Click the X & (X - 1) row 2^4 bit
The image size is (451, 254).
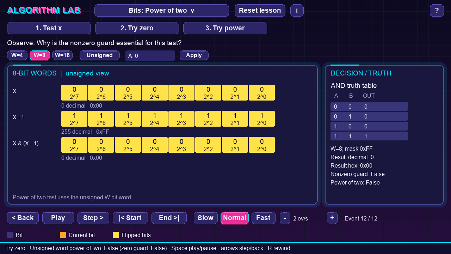click(155, 145)
